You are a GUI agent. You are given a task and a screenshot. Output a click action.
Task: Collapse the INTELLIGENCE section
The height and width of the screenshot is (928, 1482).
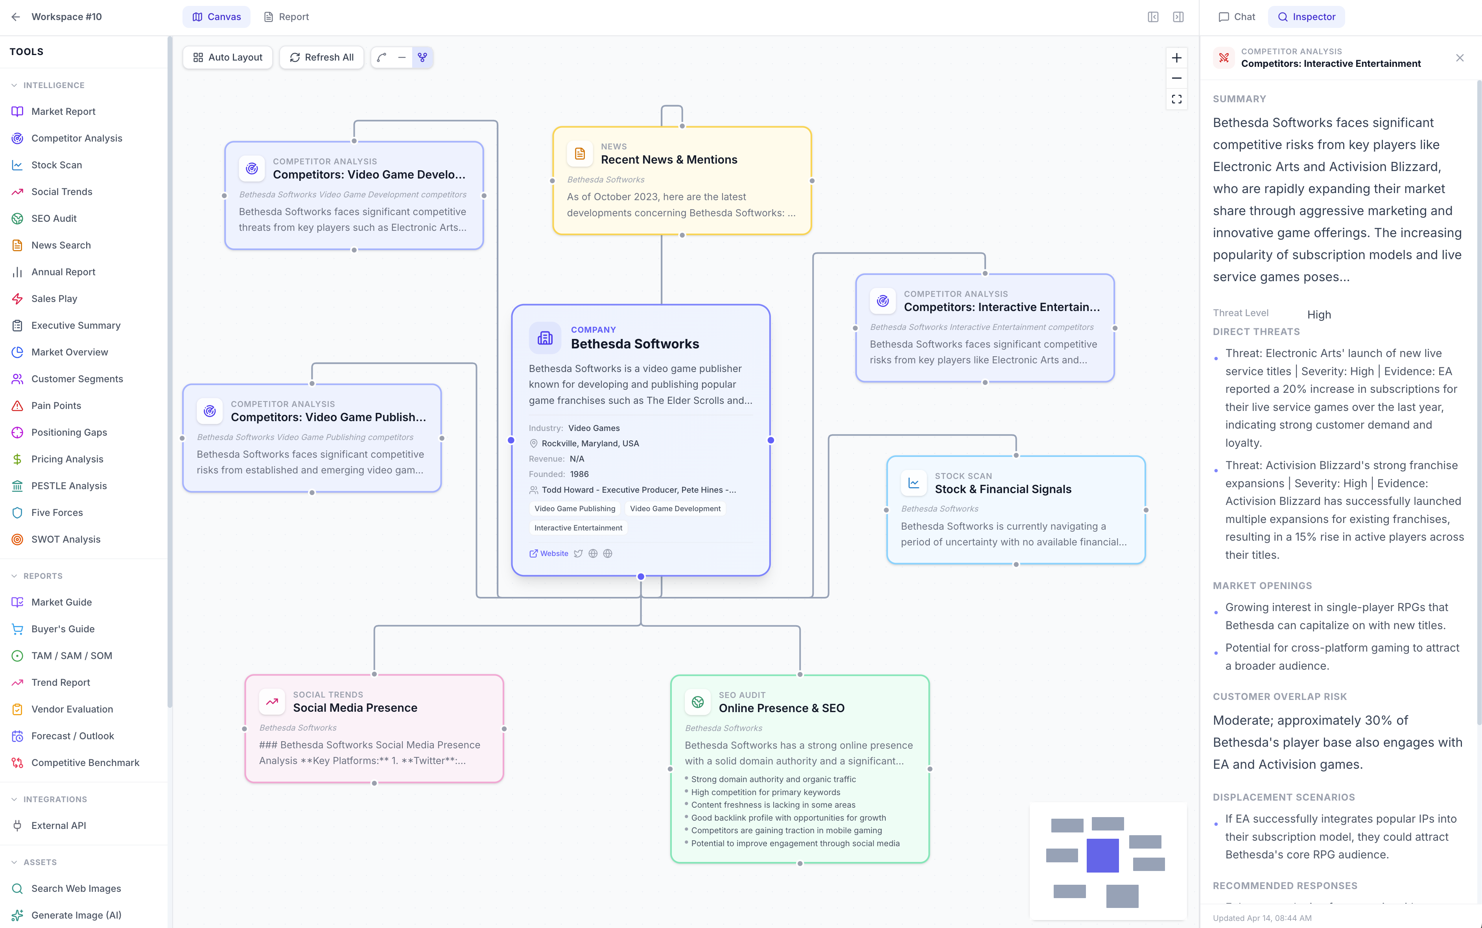click(x=14, y=85)
